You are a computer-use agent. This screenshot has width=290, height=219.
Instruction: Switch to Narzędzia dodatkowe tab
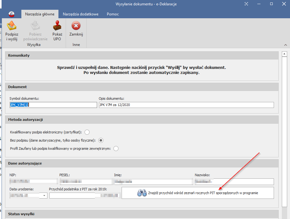(80, 14)
